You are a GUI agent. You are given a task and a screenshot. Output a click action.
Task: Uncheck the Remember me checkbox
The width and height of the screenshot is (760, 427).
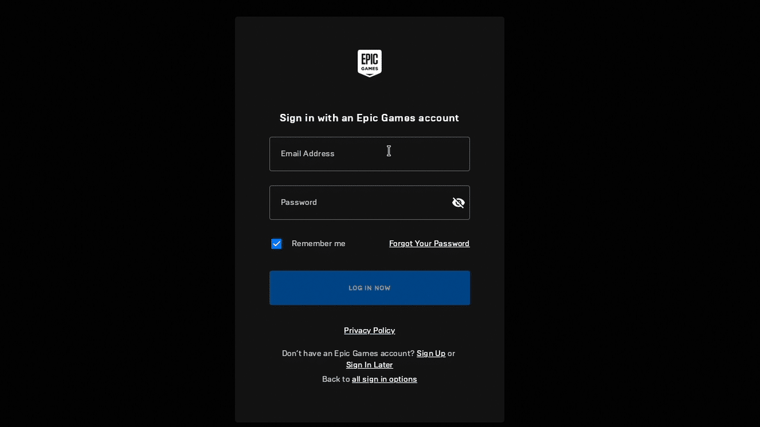point(276,244)
